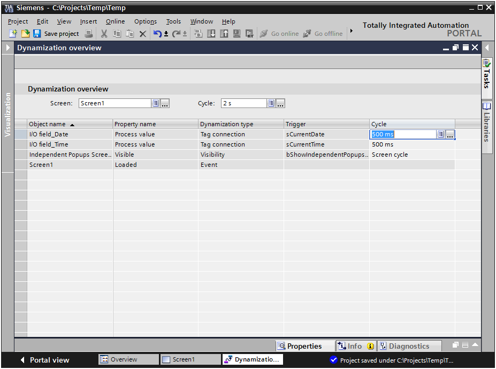Click the Dynamization type column header

point(241,124)
